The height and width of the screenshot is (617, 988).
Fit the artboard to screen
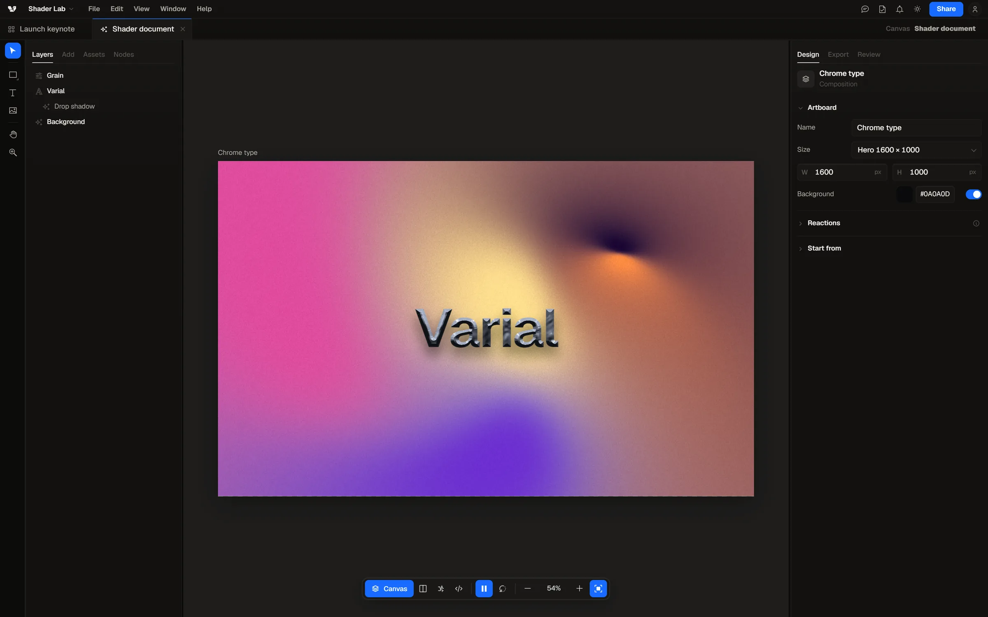click(x=598, y=589)
